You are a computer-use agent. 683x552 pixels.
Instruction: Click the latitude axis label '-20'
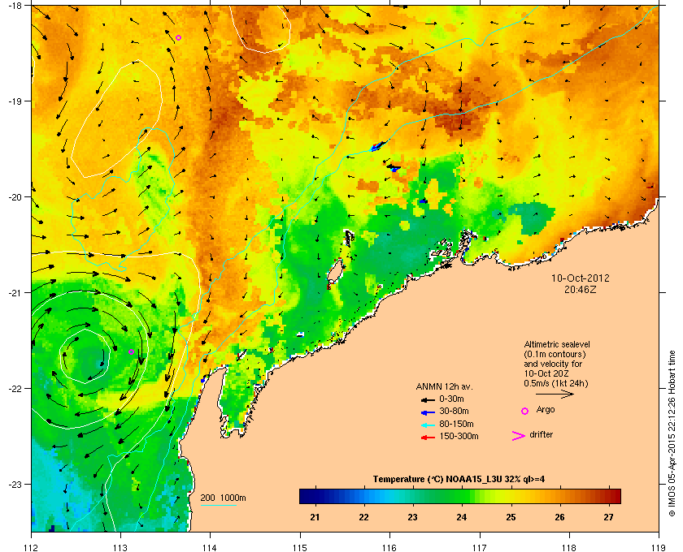click(15, 197)
